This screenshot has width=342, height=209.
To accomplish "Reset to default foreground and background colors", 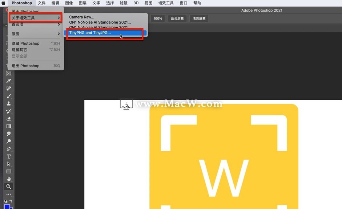I will click(x=6, y=201).
